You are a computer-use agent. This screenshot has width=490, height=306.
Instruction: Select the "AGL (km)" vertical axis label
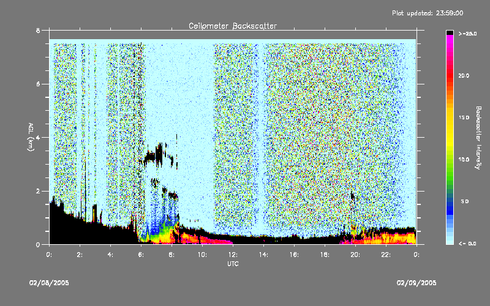[31, 136]
